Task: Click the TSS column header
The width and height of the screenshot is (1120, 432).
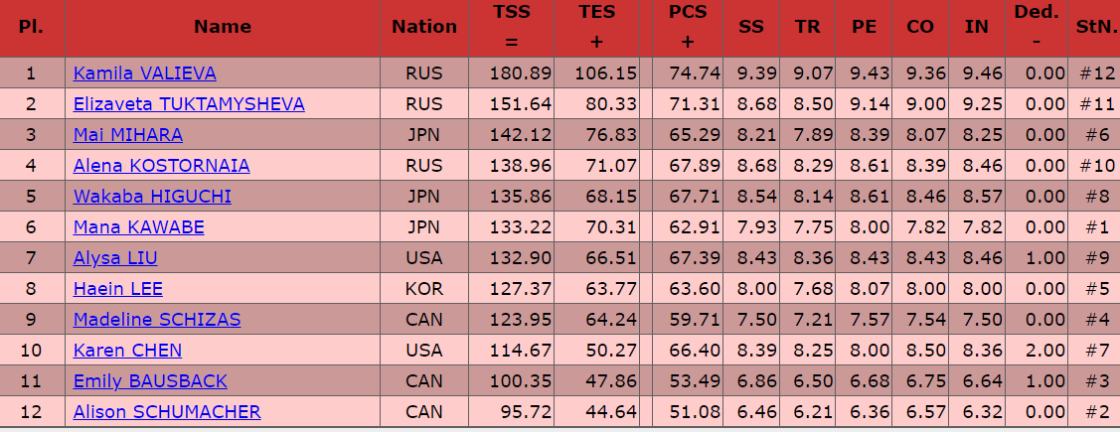Action: click(512, 27)
